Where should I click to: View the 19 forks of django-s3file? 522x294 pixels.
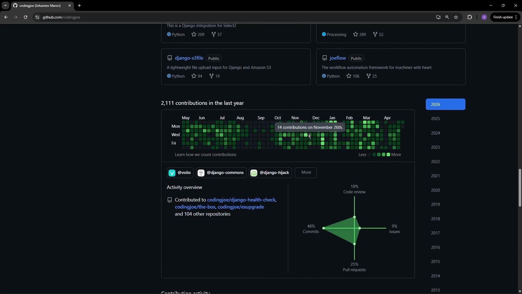pyautogui.click(x=215, y=76)
